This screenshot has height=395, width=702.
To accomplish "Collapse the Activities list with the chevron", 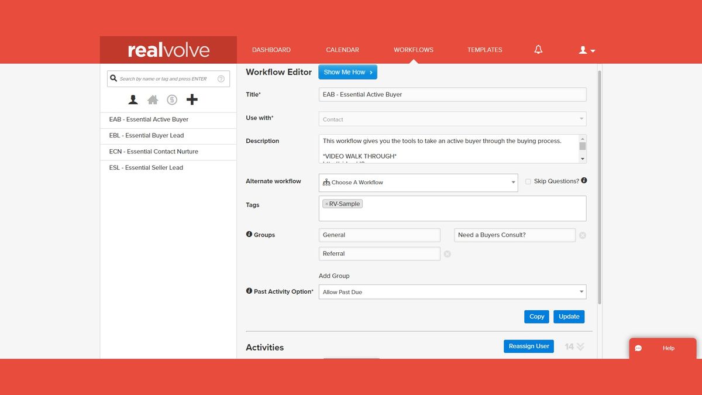I will point(580,346).
